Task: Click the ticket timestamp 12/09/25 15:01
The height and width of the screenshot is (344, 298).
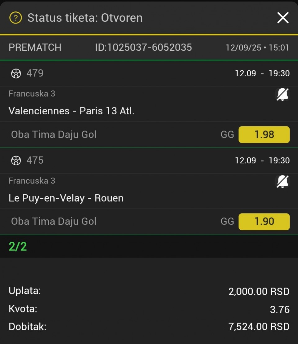Action: (257, 48)
